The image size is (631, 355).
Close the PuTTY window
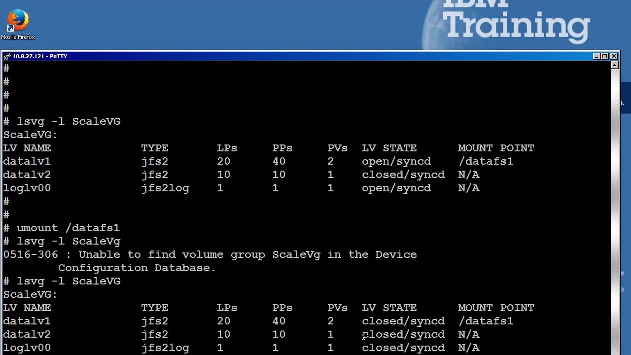pyautogui.click(x=613, y=56)
